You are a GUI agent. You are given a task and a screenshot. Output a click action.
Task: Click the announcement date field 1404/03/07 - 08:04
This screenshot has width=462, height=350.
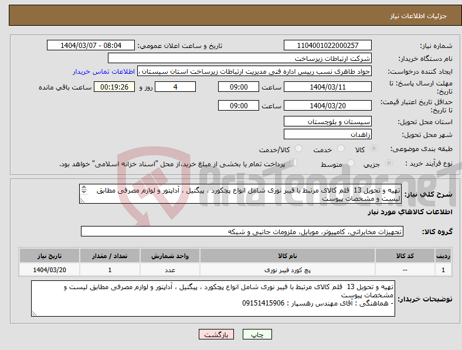tap(91, 45)
